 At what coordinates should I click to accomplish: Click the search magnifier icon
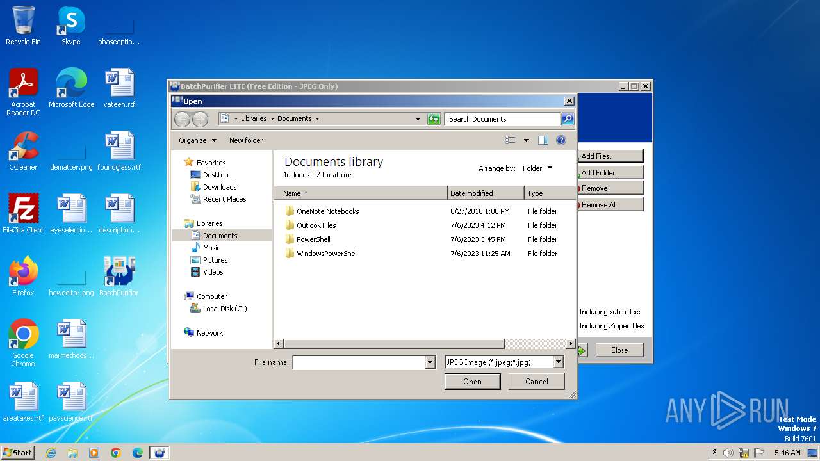[568, 119]
